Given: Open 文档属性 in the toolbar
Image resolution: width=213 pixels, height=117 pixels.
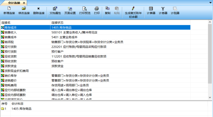Looking at the screenshot, I should tap(55, 8).
